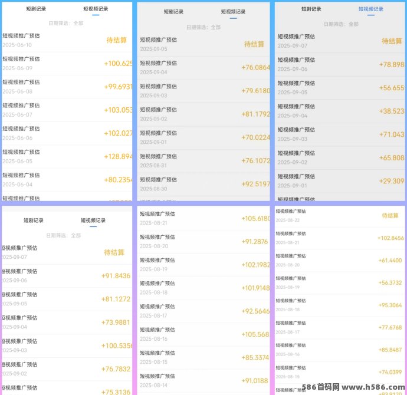Select the amount +85.8487
This screenshot has height=395, width=407.
[x=390, y=350]
